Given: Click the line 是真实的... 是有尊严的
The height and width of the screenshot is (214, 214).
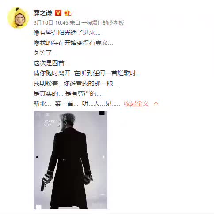Looking at the screenshot, I should tap(67, 93).
